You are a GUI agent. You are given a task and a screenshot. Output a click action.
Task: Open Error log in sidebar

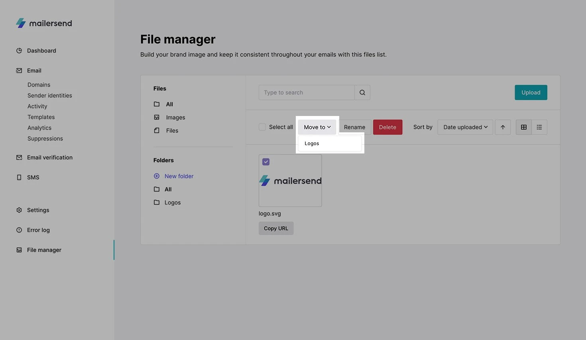pos(38,230)
